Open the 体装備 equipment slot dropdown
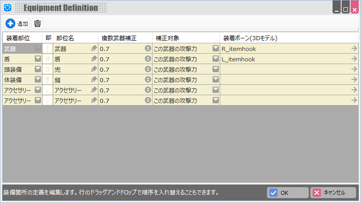The image size is (361, 203). [38, 80]
